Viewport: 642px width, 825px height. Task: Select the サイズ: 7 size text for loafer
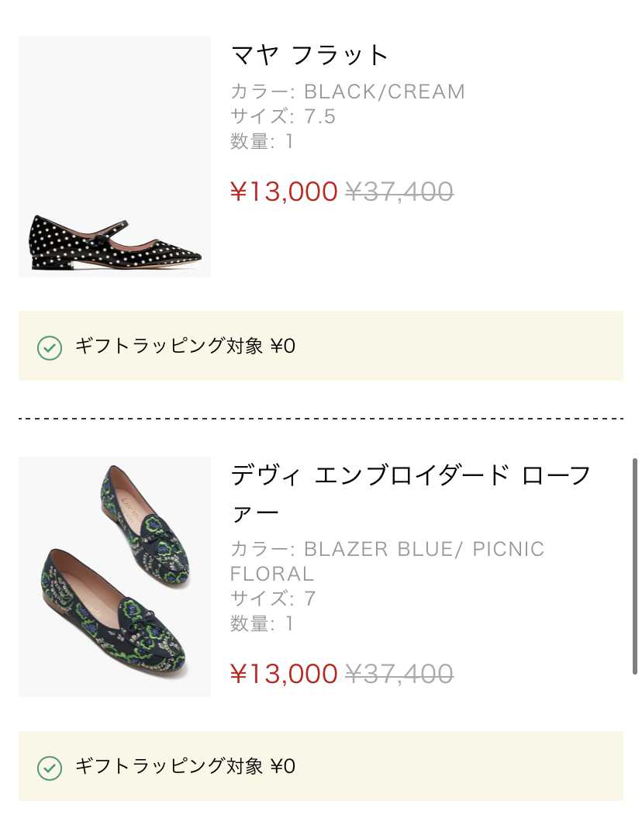[x=273, y=599]
